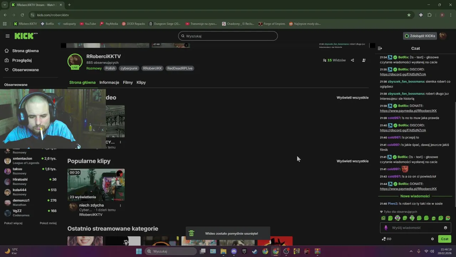456x257 pixels.
Task: Open the VgZZ followed channel
Action: click(x=30, y=213)
